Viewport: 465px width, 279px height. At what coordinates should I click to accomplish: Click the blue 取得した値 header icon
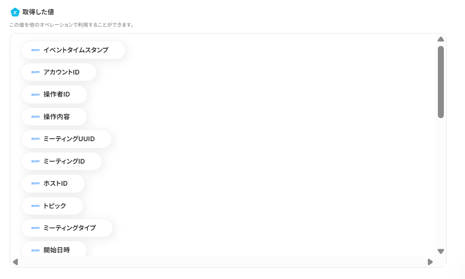click(15, 12)
